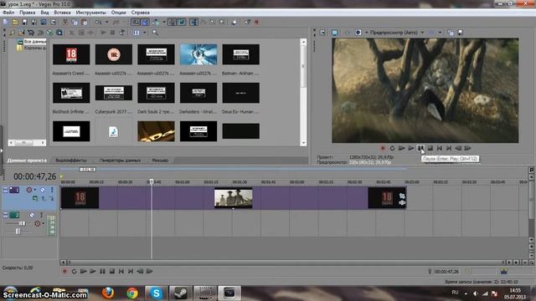Open the Справка menu
536x301 pixels.
pyautogui.click(x=141, y=13)
